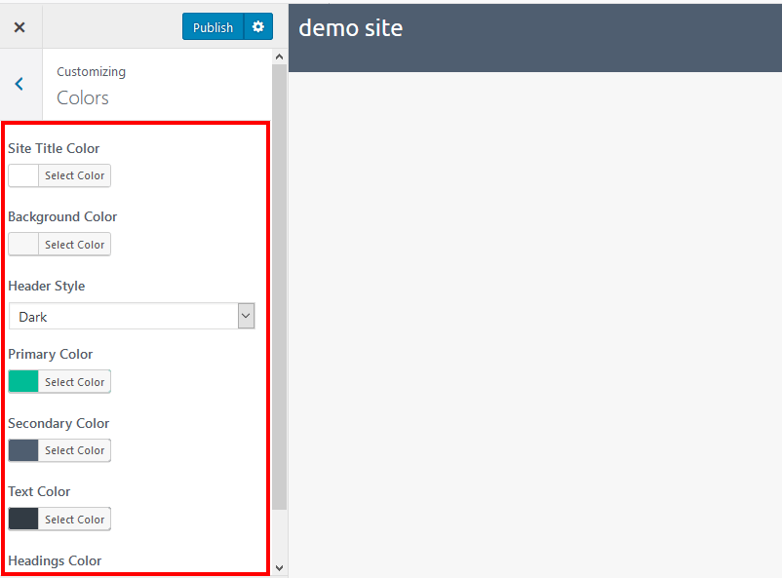
Task: Open publish settings gear icon
Action: (x=258, y=27)
